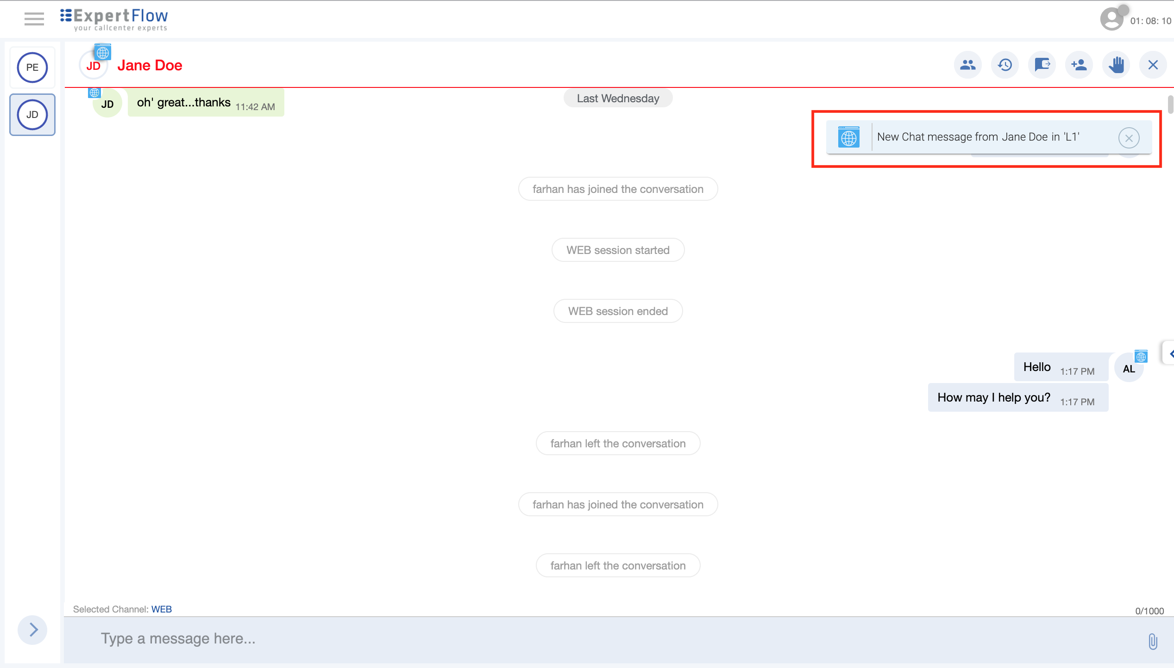Open agent profile status avatar
Screen dimensions: 1174x668
pos(1112,19)
